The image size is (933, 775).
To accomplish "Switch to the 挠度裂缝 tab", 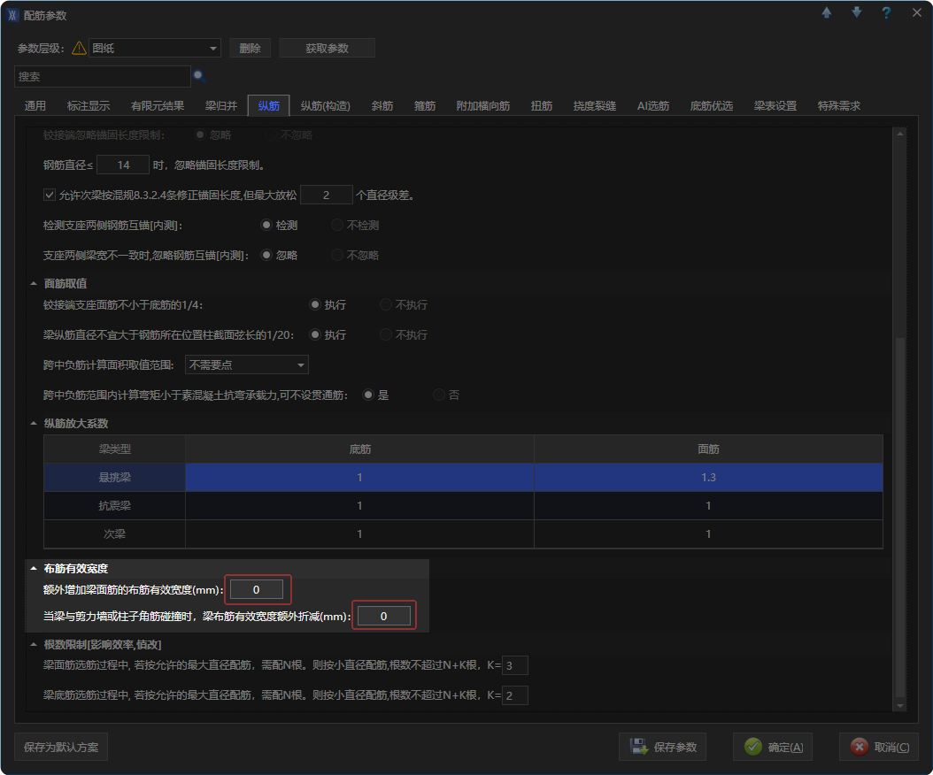I will [594, 106].
